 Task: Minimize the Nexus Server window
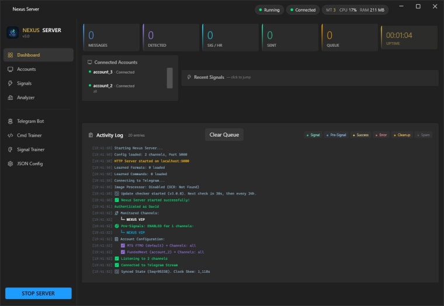[x=401, y=6]
